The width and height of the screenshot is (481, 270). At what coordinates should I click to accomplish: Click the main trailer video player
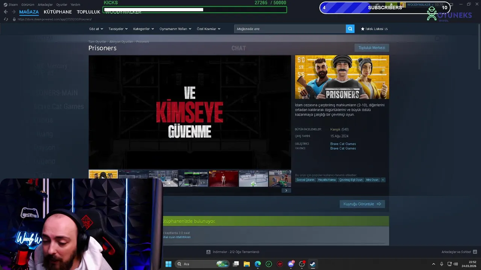click(x=190, y=112)
